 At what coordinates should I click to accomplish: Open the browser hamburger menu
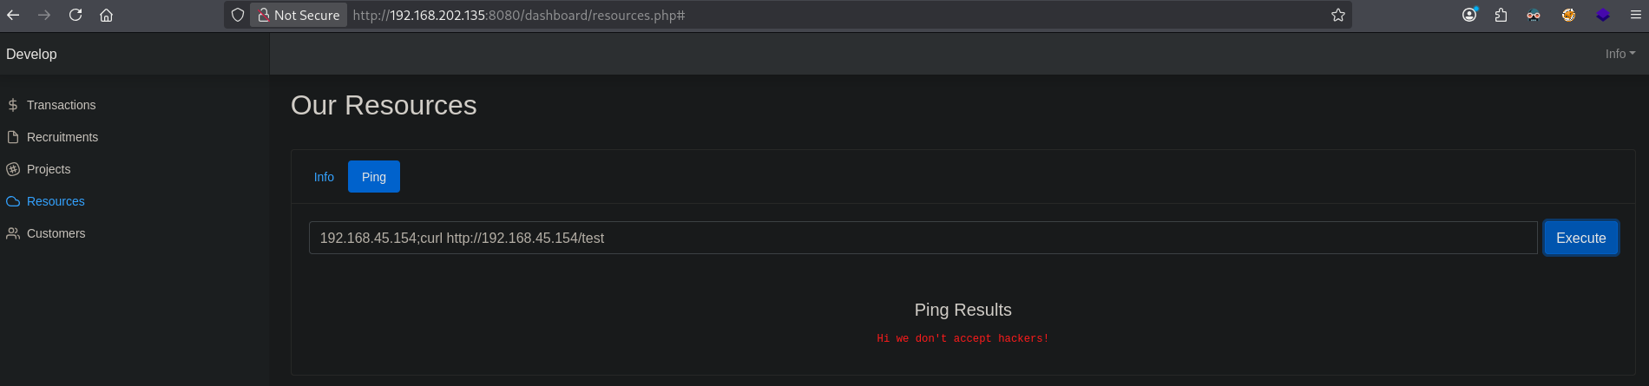[x=1635, y=15]
